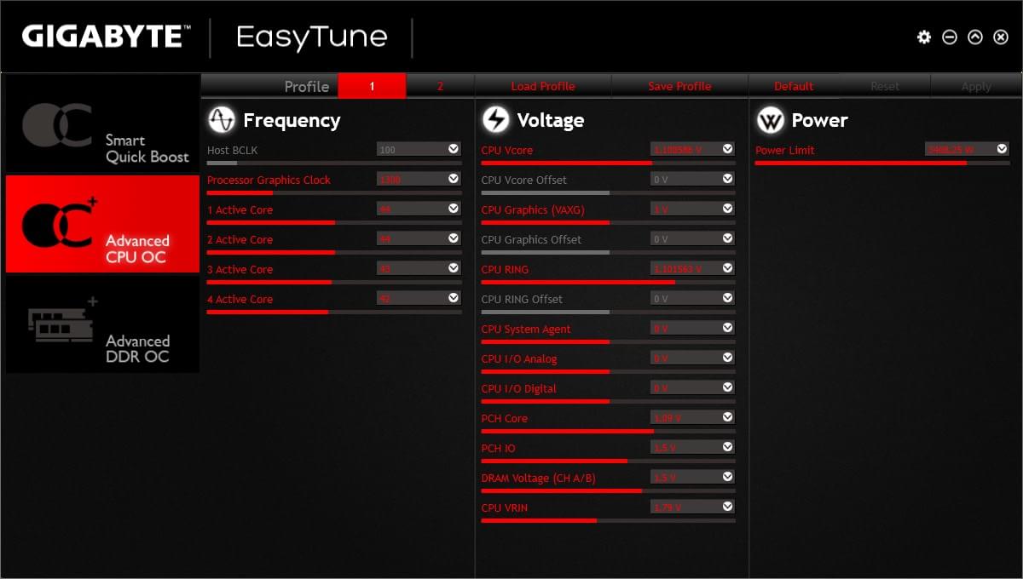Open Advanced DDR OC section
Image resolution: width=1023 pixels, height=579 pixels.
pos(102,324)
